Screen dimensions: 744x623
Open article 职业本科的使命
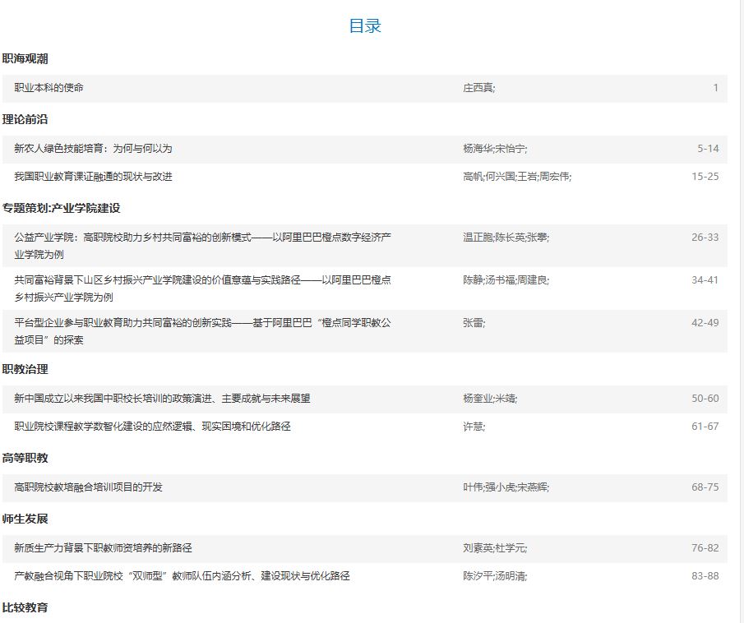(49, 88)
